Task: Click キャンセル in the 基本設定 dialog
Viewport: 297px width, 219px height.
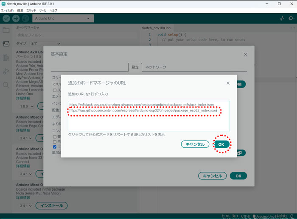Action: pyautogui.click(x=212, y=176)
